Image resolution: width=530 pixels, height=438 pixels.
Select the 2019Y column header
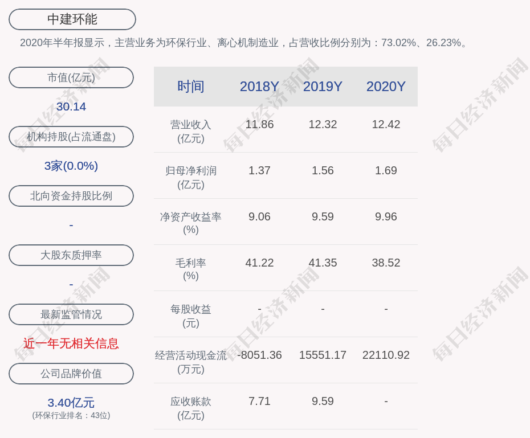coord(323,87)
